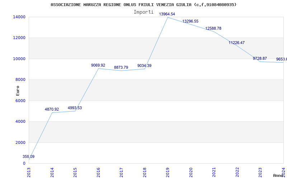Click the 6000 y-axis tick label
The height and width of the screenshot is (179, 287).
(20, 101)
